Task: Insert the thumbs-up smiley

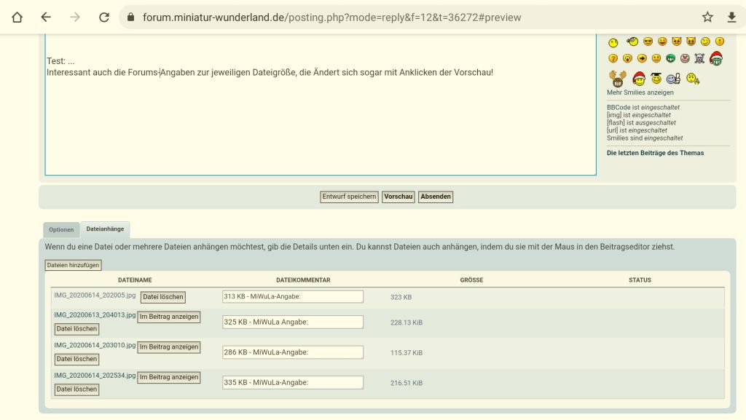Action: pos(673,78)
